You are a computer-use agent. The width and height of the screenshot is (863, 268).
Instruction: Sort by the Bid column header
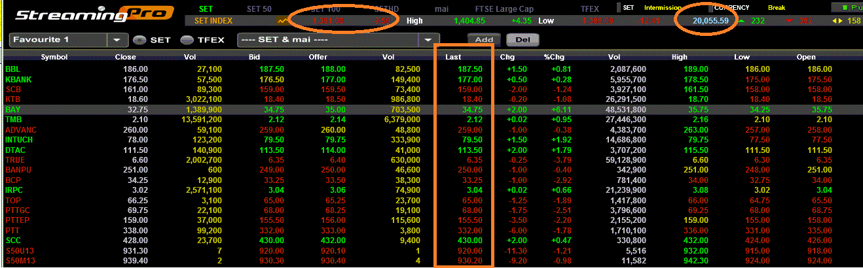[x=255, y=57]
